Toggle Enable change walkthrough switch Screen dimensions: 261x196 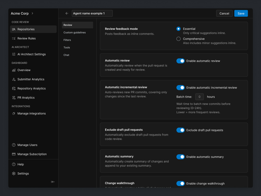click(x=180, y=183)
